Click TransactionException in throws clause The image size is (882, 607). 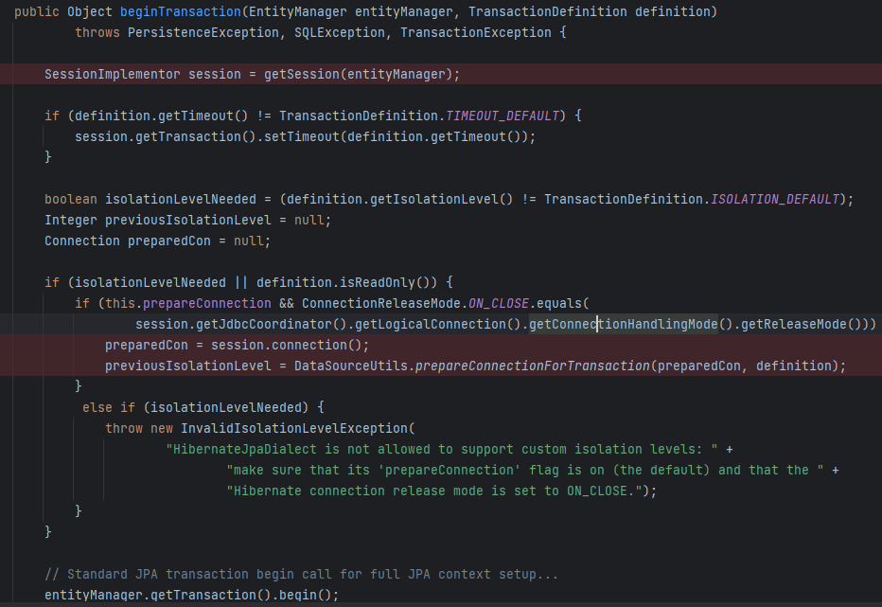[x=476, y=32]
